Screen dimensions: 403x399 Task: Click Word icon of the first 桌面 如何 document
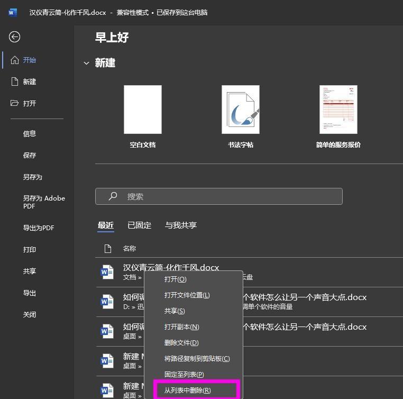point(107,331)
